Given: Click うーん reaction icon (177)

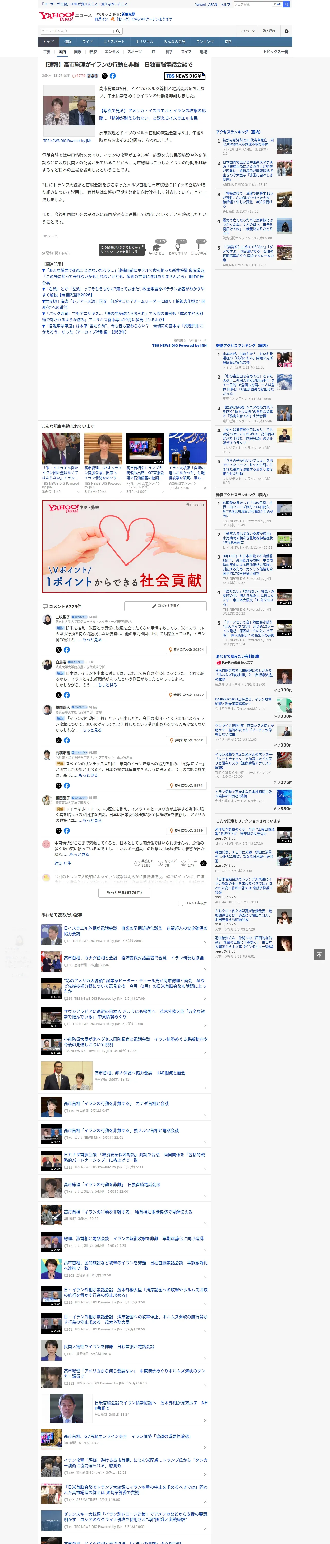Looking at the screenshot, I should [x=183, y=863].
